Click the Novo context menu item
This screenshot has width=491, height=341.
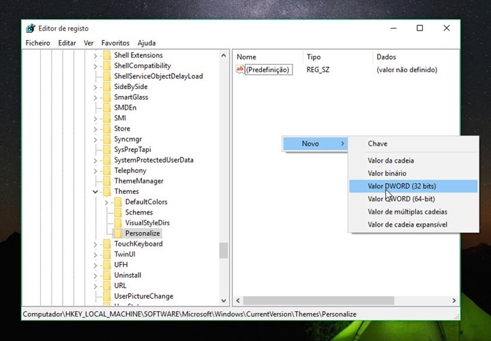pos(315,144)
